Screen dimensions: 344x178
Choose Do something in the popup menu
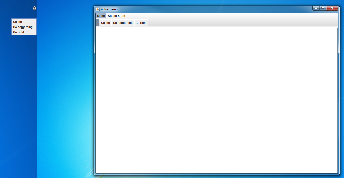(x=24, y=27)
